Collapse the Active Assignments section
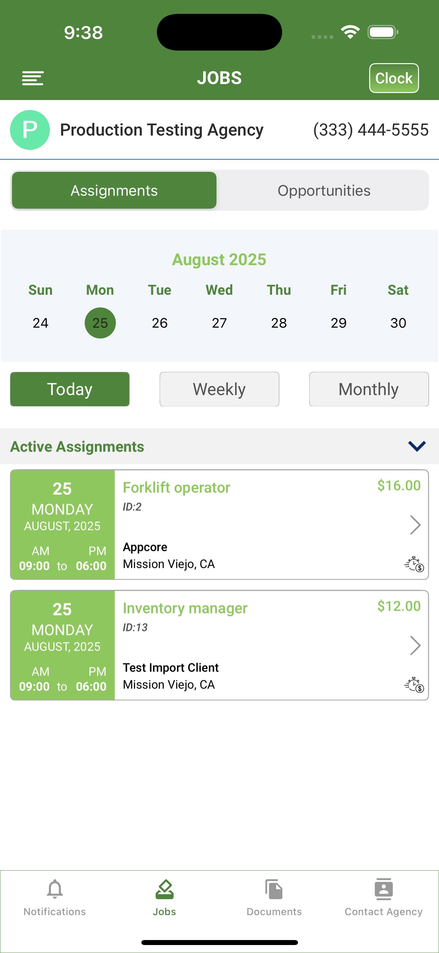Screen dimensions: 439x953 point(417,446)
